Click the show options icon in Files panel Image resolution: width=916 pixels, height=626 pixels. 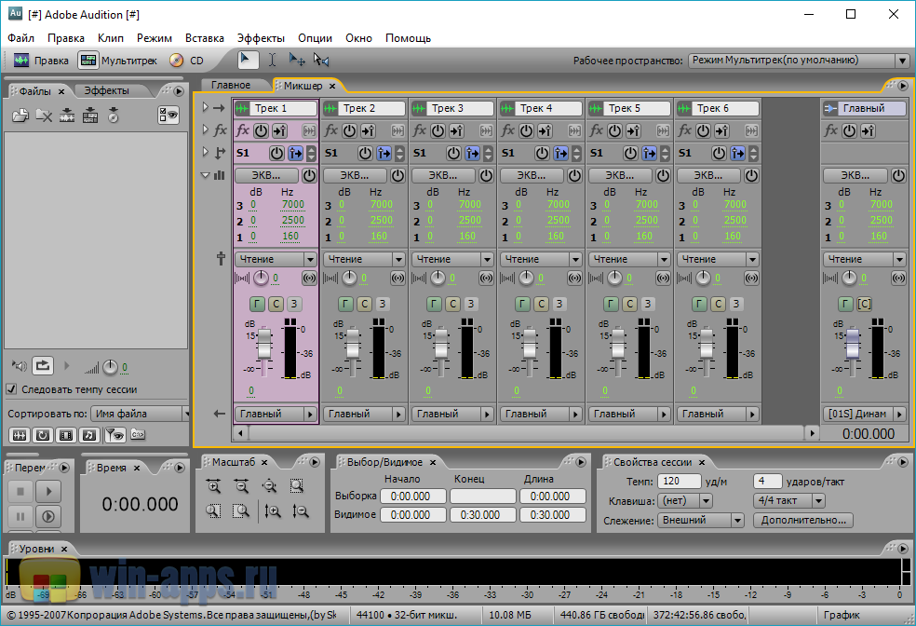tap(168, 116)
